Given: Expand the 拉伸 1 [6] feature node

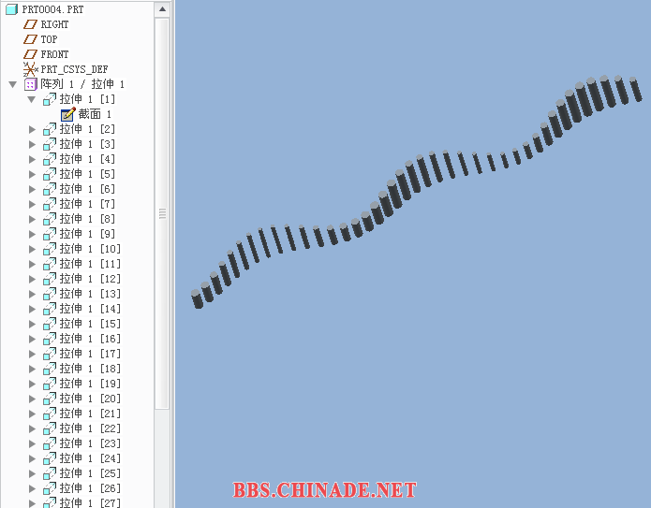Looking at the screenshot, I should click(x=32, y=189).
